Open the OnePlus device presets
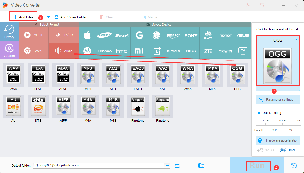 [156, 51]
